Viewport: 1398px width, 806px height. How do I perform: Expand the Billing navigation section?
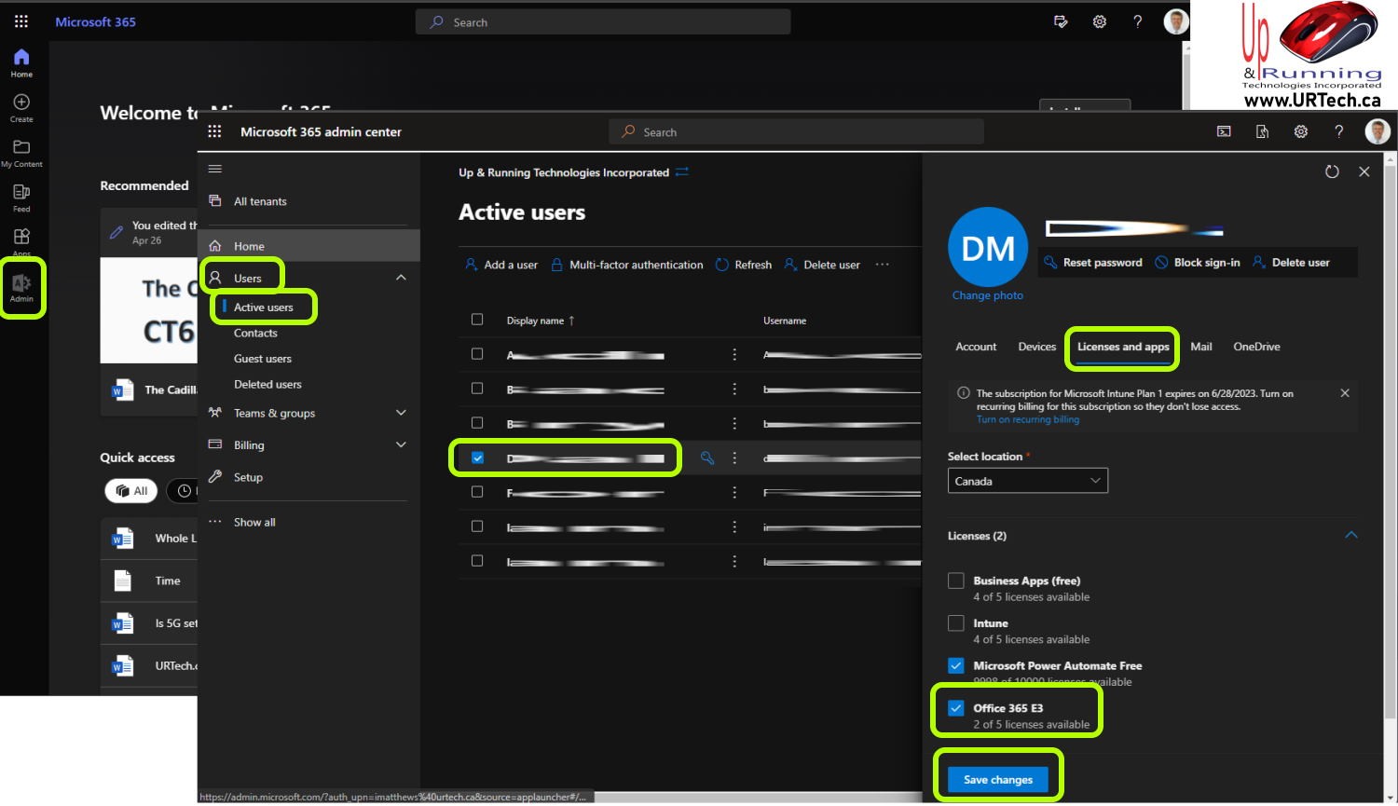401,445
